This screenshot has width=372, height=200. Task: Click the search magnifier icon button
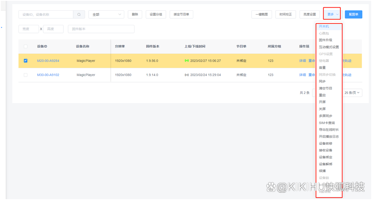tap(79, 14)
